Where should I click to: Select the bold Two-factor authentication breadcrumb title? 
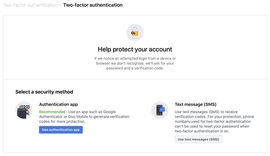click(x=93, y=5)
